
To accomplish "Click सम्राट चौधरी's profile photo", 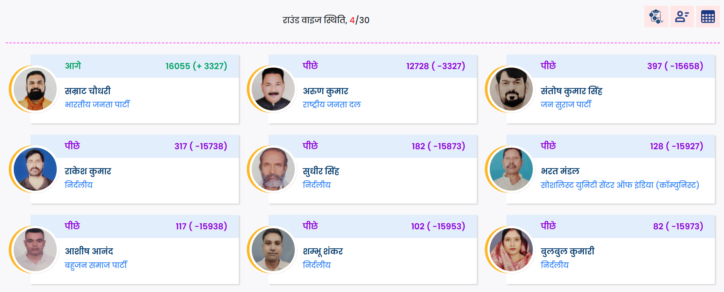I will (35, 89).
